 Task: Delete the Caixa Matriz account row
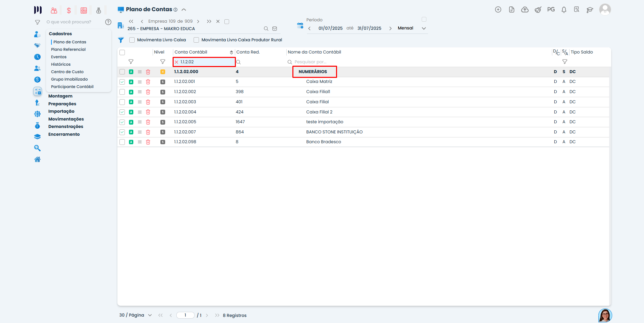148,82
